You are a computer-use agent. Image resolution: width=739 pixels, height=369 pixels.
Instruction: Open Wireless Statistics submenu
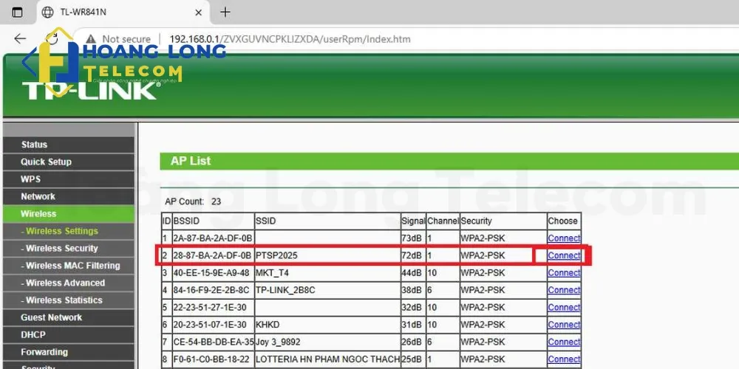pos(69,300)
